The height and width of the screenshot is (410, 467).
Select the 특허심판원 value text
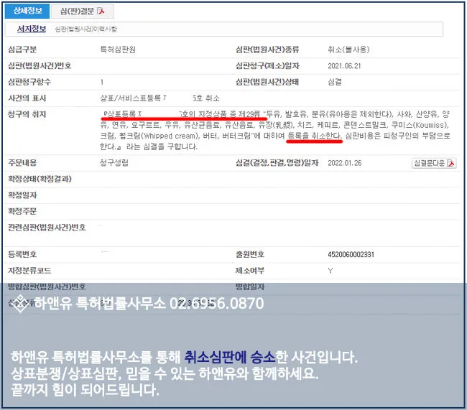coord(118,50)
